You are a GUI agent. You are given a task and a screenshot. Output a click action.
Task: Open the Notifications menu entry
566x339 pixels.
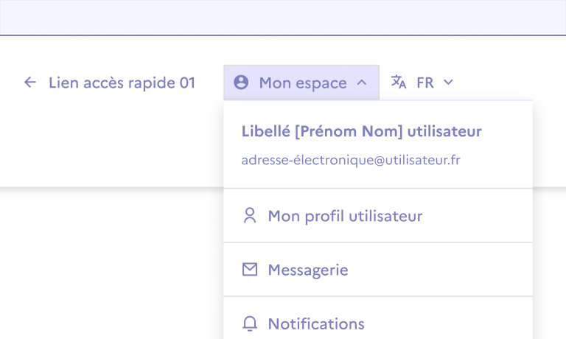(316, 324)
